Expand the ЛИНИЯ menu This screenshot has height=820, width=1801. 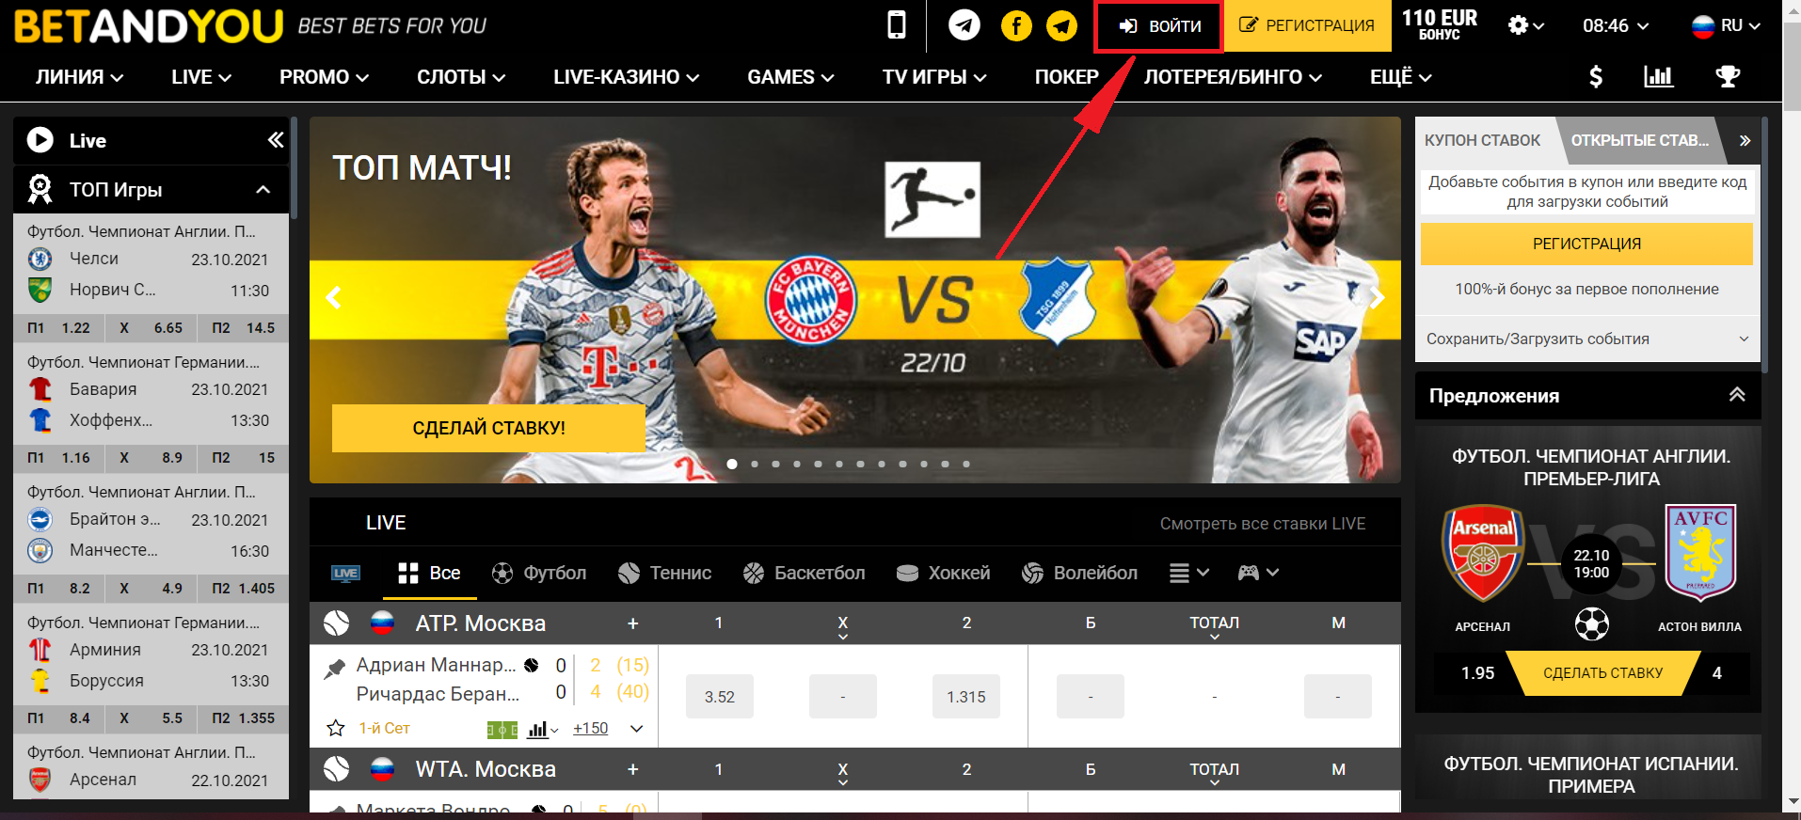click(x=80, y=77)
